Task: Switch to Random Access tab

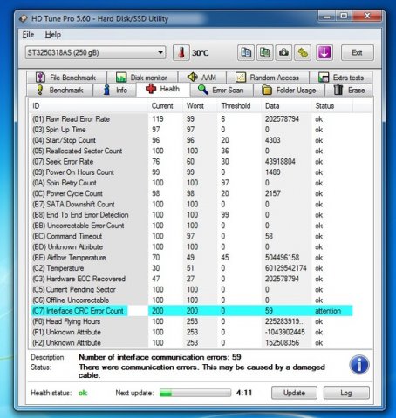Action: coord(268,78)
